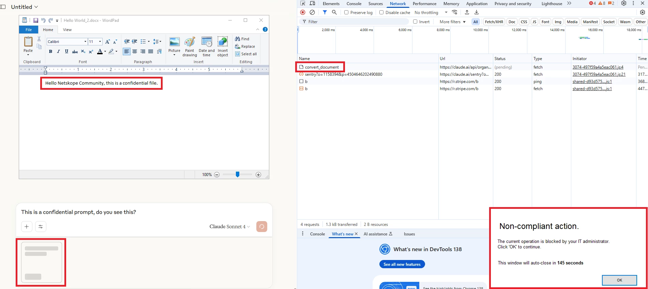Open the font size 11 dropdown
648x289 pixels.
pyautogui.click(x=100, y=42)
